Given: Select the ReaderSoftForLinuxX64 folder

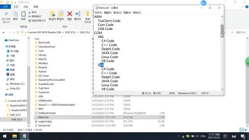Looking at the screenshot, I should pyautogui.click(x=50, y=80).
